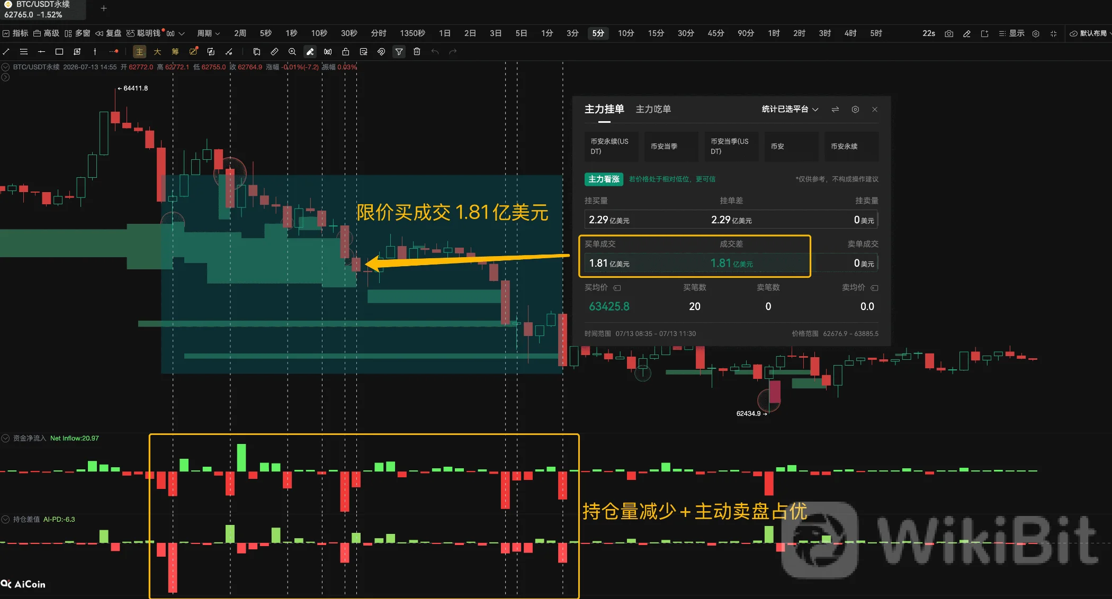Select the 4时 timeframe

850,33
